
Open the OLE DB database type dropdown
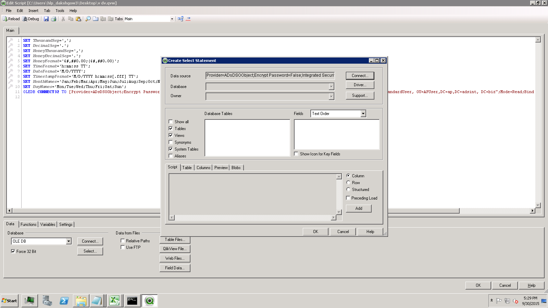point(68,241)
